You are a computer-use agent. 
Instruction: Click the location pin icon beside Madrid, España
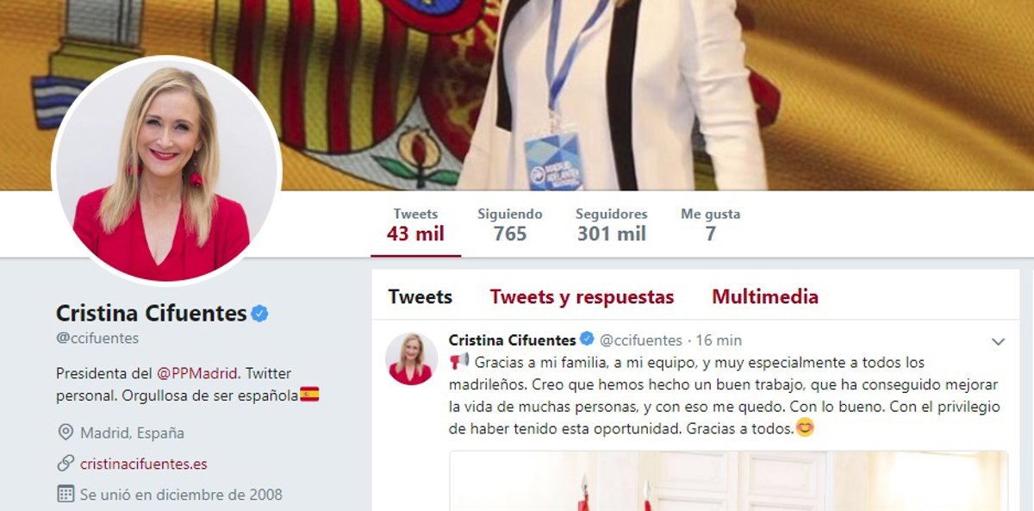point(65,433)
